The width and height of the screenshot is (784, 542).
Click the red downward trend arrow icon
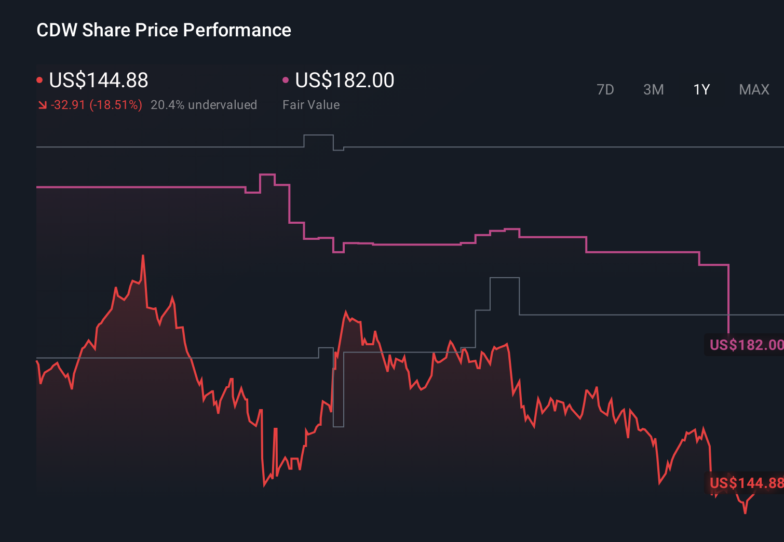pyautogui.click(x=42, y=104)
